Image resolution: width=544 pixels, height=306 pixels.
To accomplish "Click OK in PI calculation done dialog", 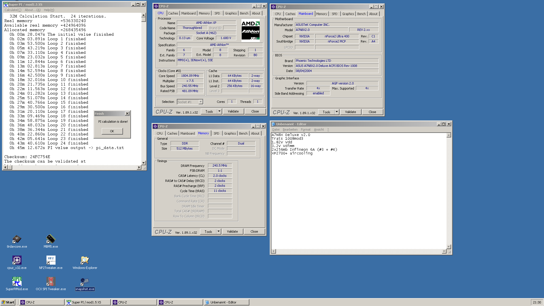I will pos(112,131).
